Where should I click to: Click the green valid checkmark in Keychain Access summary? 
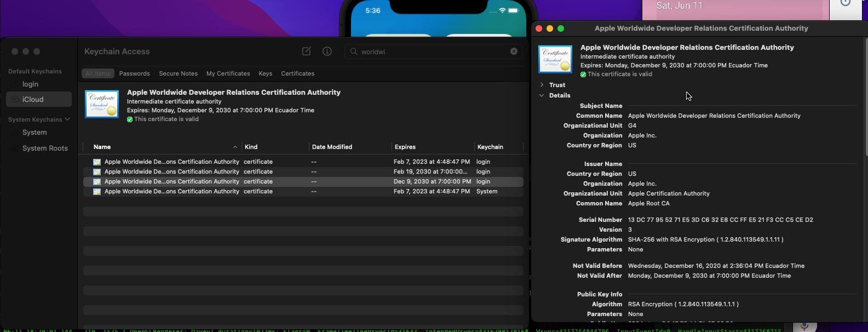130,119
